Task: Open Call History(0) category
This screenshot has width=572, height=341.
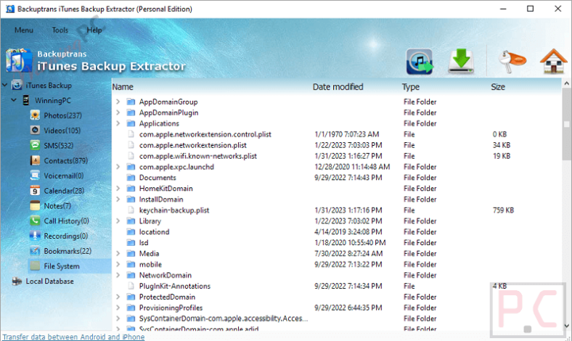Action: coord(66,221)
